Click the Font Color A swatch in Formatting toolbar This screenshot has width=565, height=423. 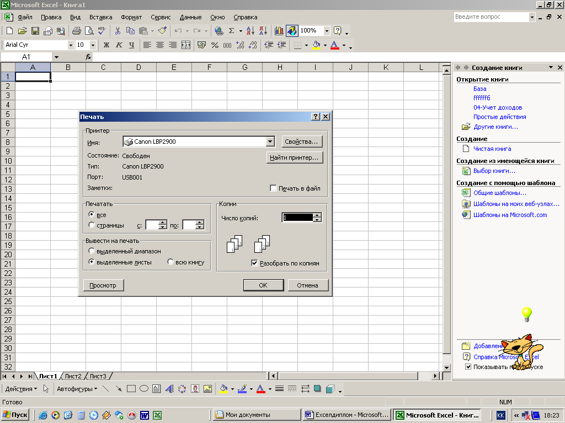point(335,45)
